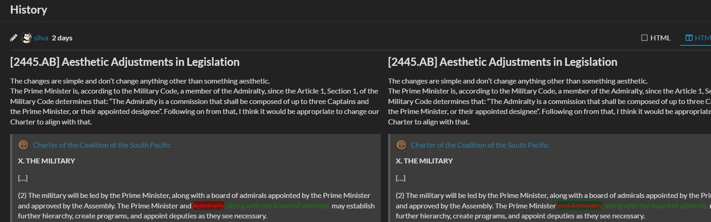Click the quote avatar in right pane

(x=401, y=145)
